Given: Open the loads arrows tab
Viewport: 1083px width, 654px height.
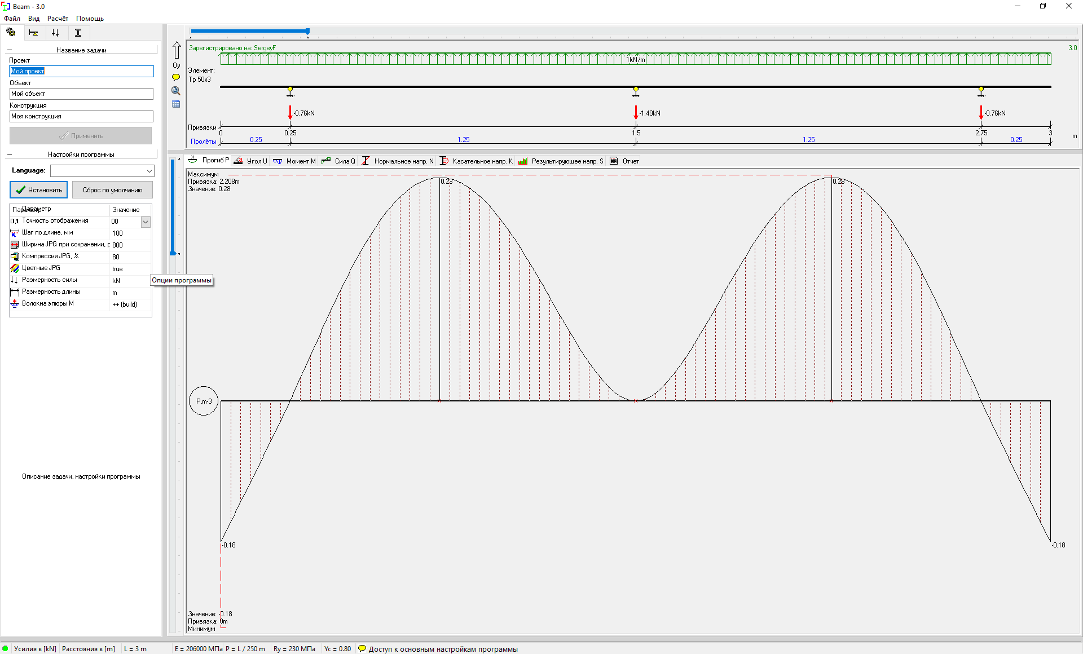Looking at the screenshot, I should (x=55, y=33).
